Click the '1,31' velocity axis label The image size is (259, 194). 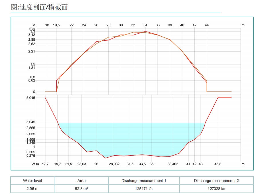click(x=32, y=68)
